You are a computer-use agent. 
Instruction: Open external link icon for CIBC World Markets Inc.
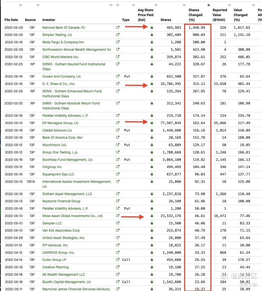click(x=118, y=57)
